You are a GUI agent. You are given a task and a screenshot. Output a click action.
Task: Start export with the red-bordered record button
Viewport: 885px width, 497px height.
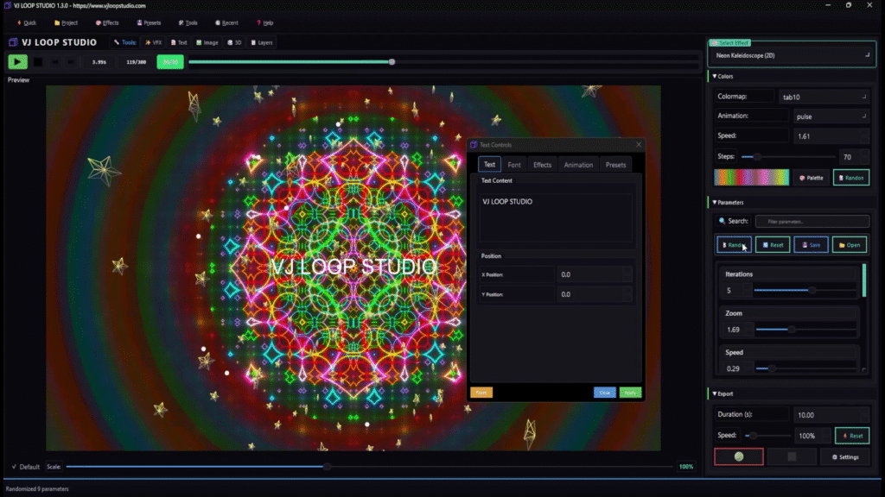738,456
